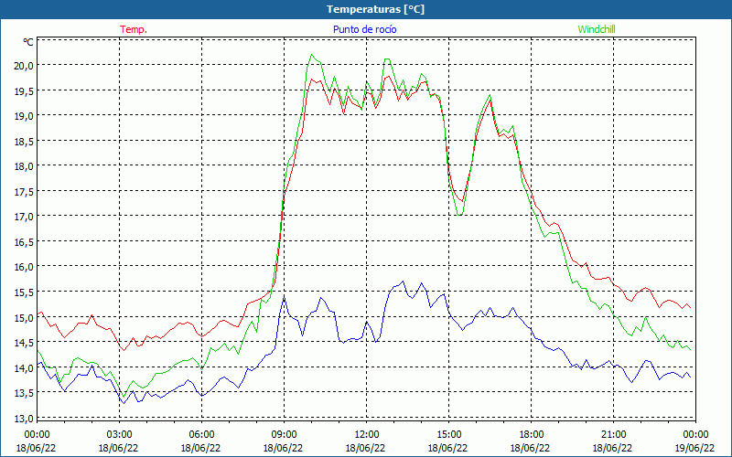Click the '19,0' y-axis value
This screenshot has width=732, height=457.
pyautogui.click(x=24, y=116)
